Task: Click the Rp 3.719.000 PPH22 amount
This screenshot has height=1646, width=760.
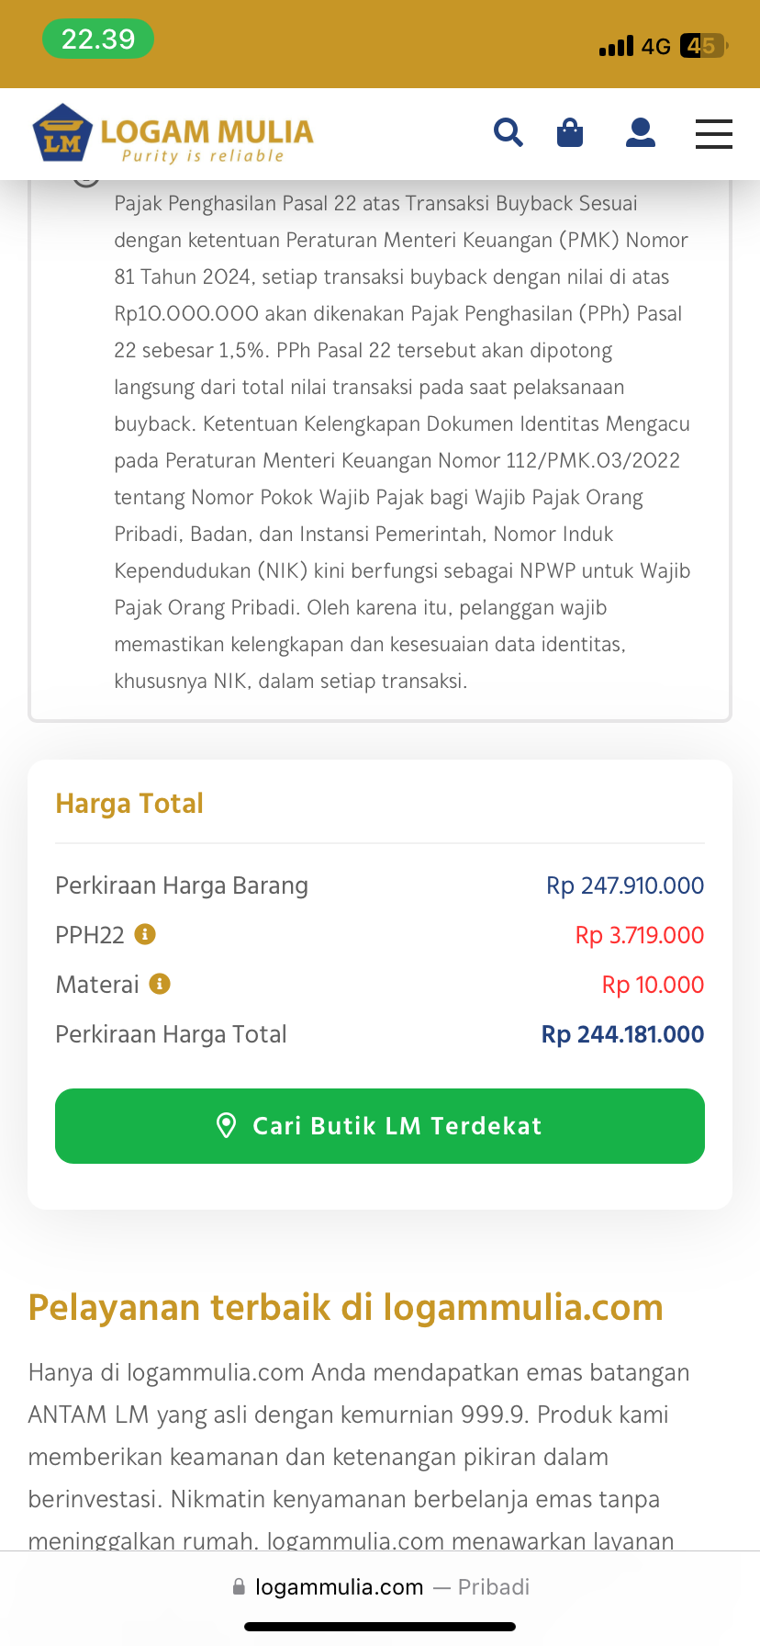Action: pyautogui.click(x=639, y=935)
